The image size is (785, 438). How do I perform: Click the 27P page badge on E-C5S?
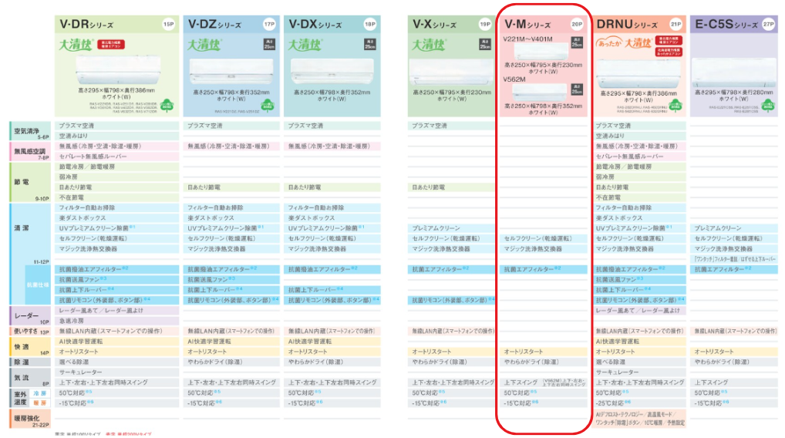pyautogui.click(x=769, y=24)
